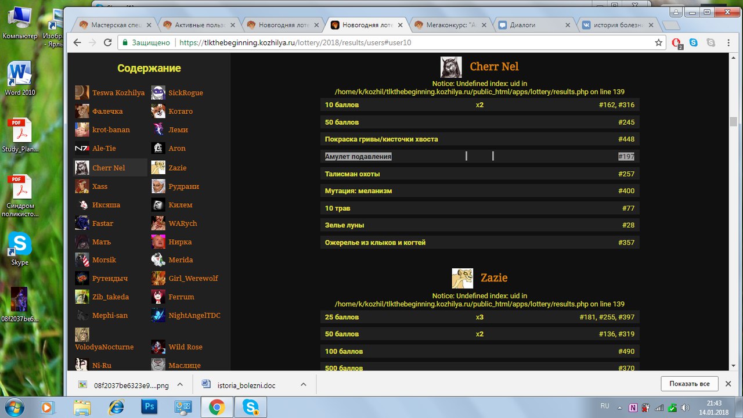Viewport: 743px width, 418px height.
Task: Click the browser reload page icon
Action: click(107, 42)
